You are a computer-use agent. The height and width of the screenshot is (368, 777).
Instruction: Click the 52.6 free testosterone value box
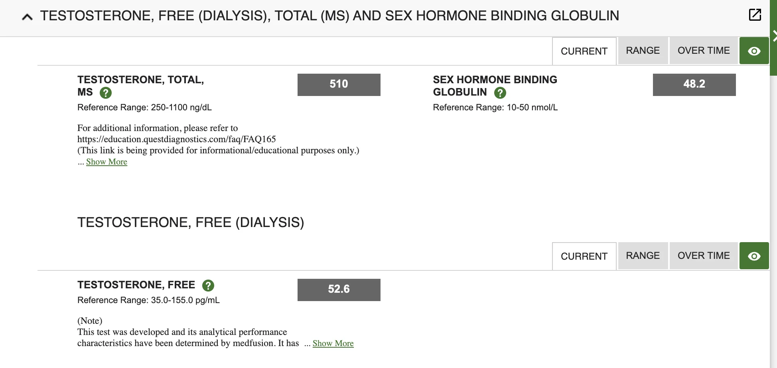(339, 290)
